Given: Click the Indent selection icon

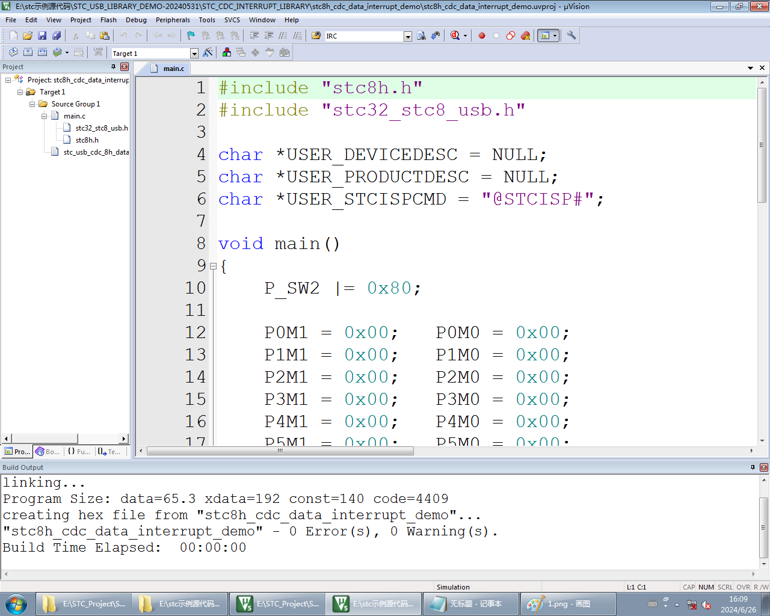Looking at the screenshot, I should coord(254,36).
